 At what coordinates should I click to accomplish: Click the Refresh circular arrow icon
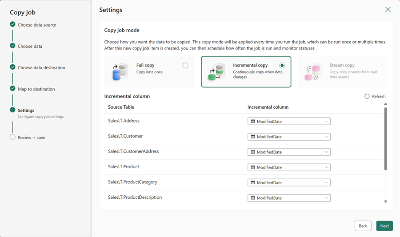pyautogui.click(x=367, y=96)
